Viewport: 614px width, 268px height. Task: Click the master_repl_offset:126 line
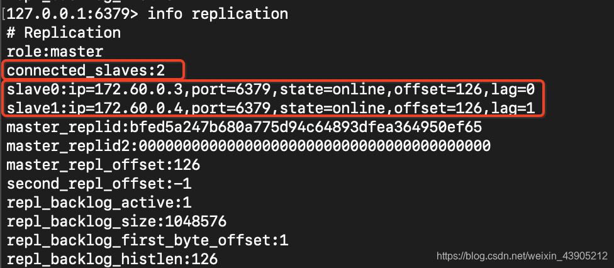pyautogui.click(x=103, y=165)
